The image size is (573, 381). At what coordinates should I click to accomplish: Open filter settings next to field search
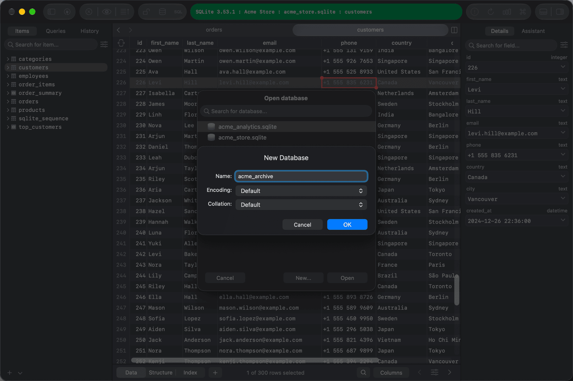pos(564,45)
